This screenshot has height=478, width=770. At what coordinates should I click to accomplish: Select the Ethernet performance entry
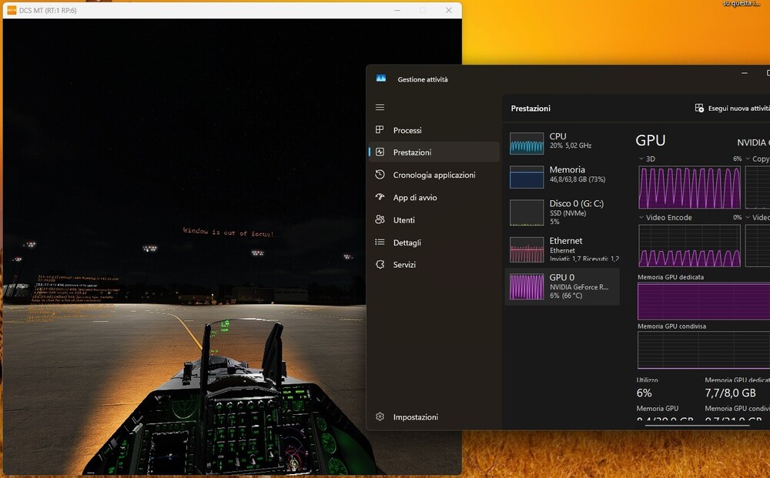(x=562, y=249)
